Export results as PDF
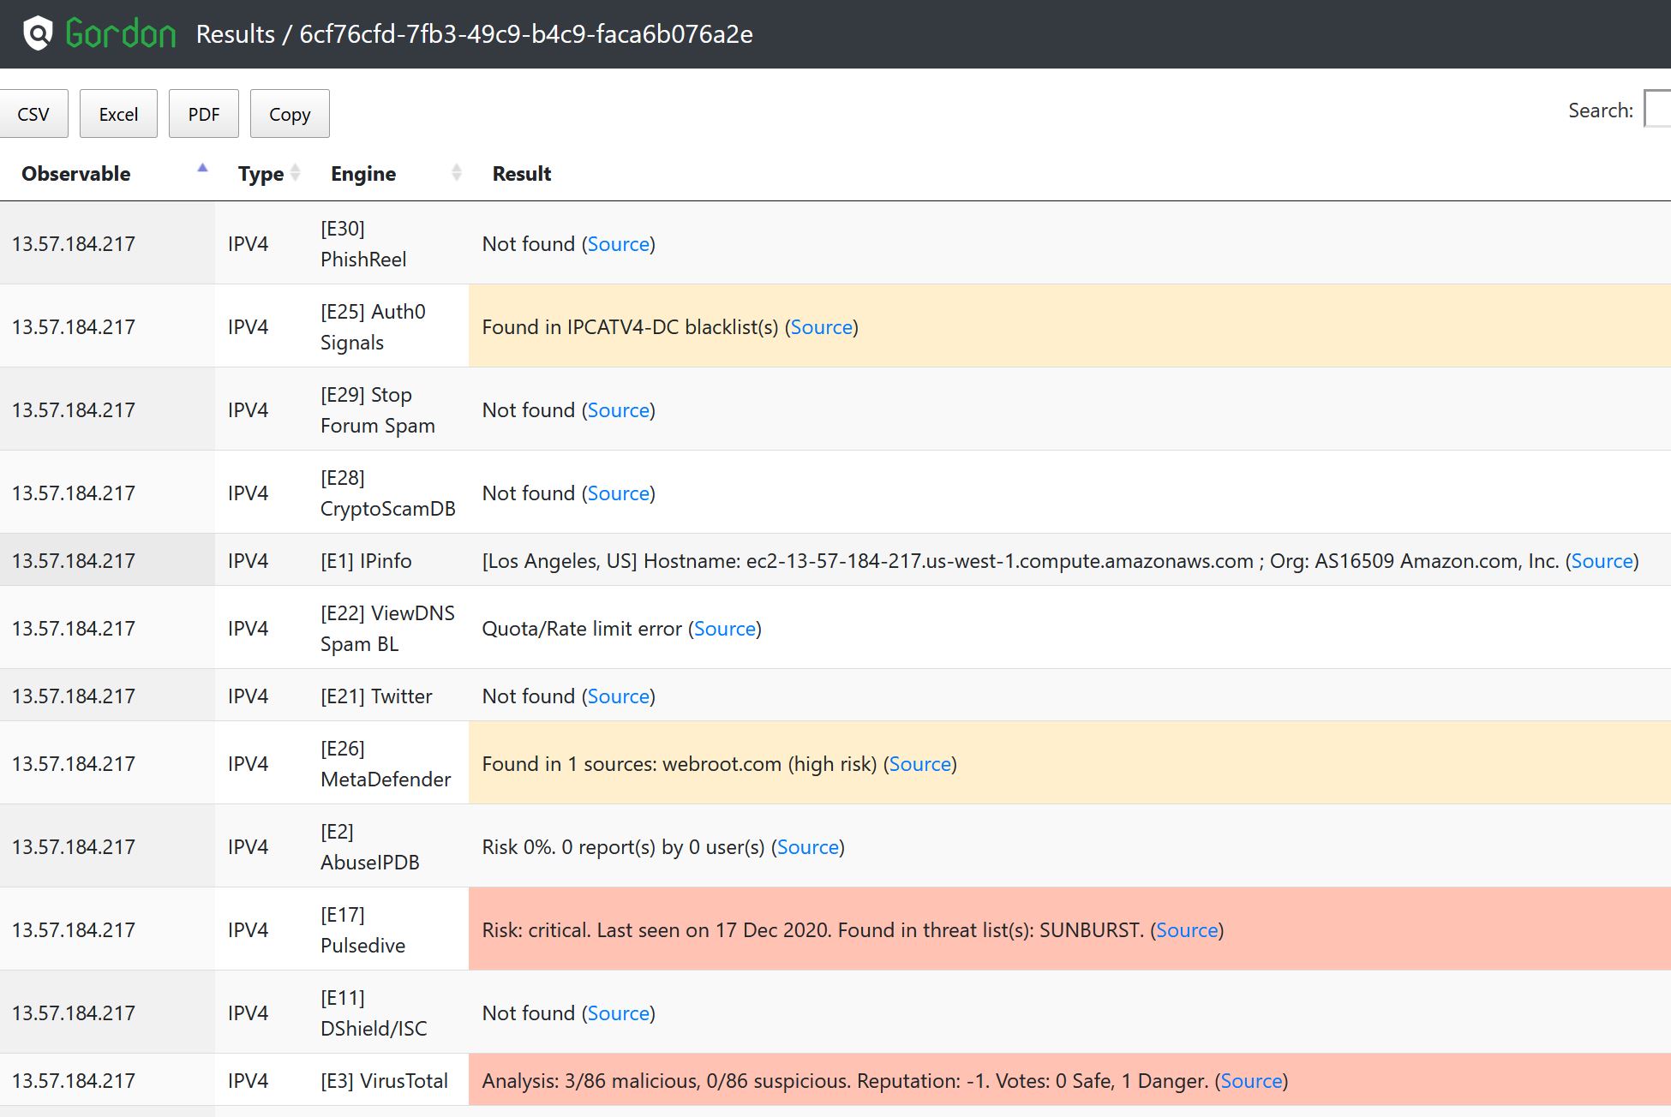The image size is (1671, 1117). pyautogui.click(x=204, y=114)
